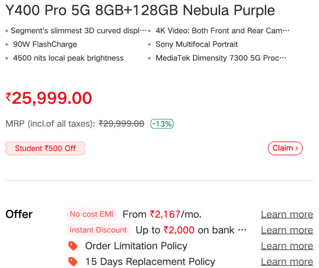Click the Claim button for student discount

pos(285,148)
